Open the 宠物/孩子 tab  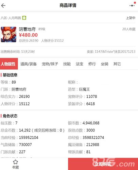(50, 64)
